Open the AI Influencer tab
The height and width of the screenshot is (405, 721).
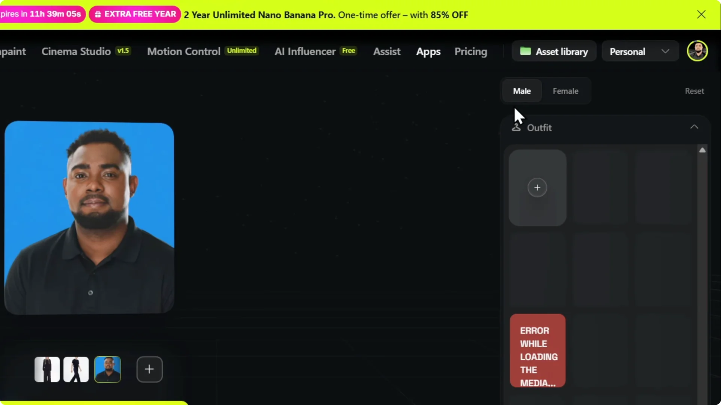point(305,51)
